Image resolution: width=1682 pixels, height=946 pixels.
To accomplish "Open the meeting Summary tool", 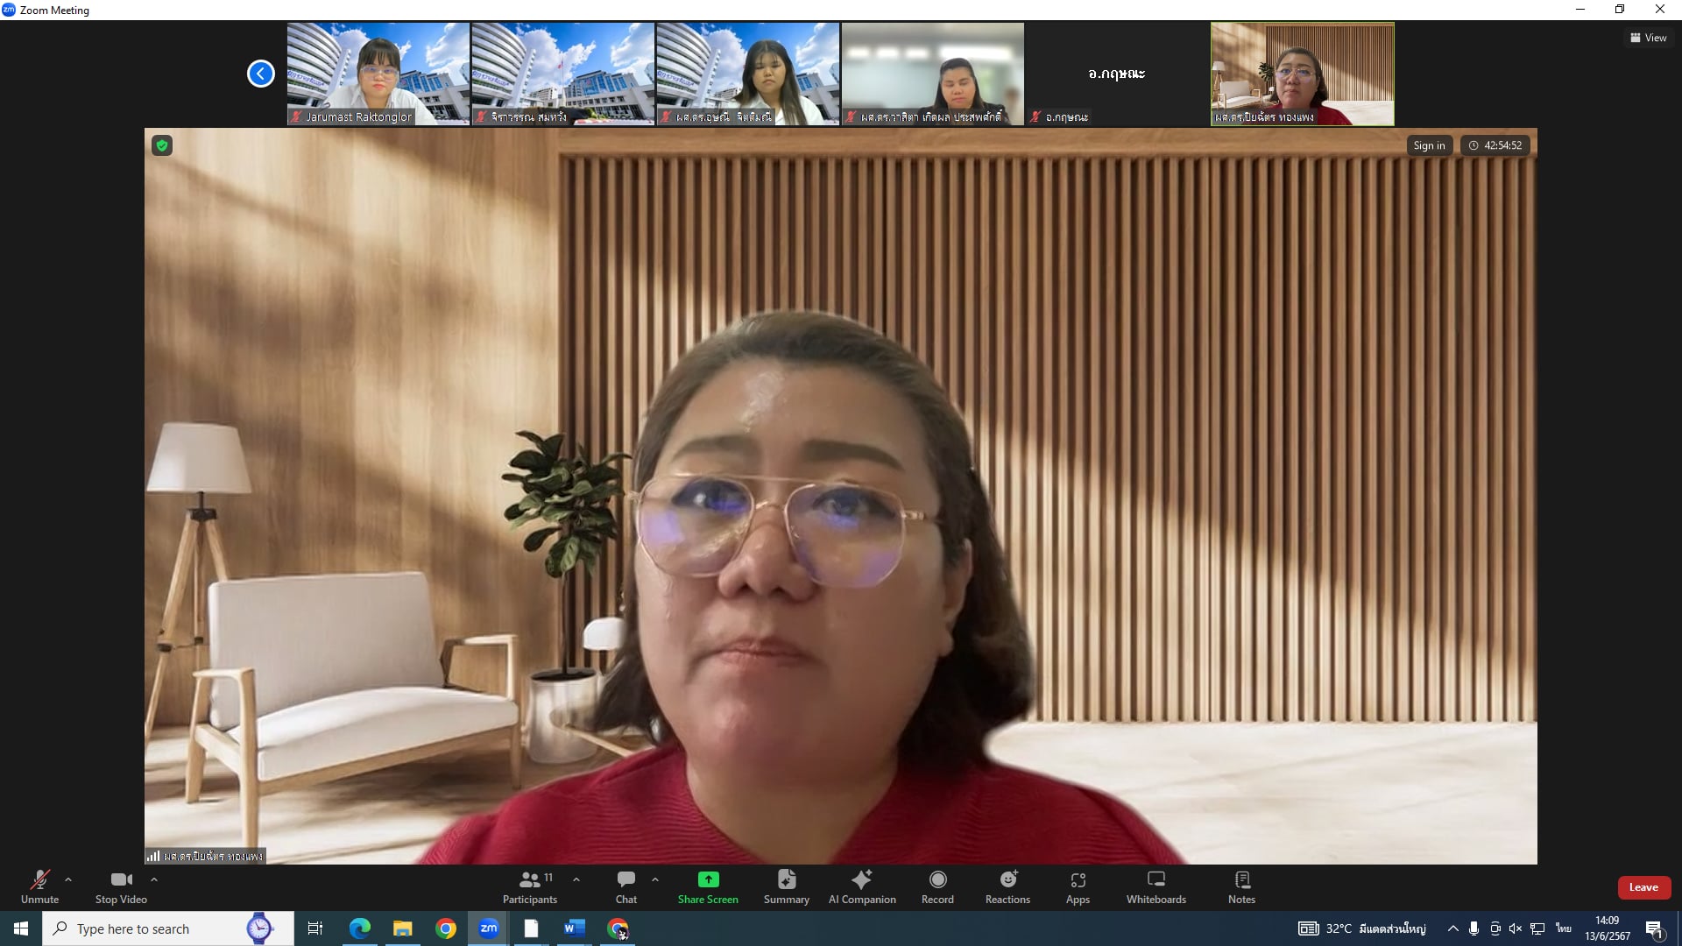I will (x=786, y=886).
